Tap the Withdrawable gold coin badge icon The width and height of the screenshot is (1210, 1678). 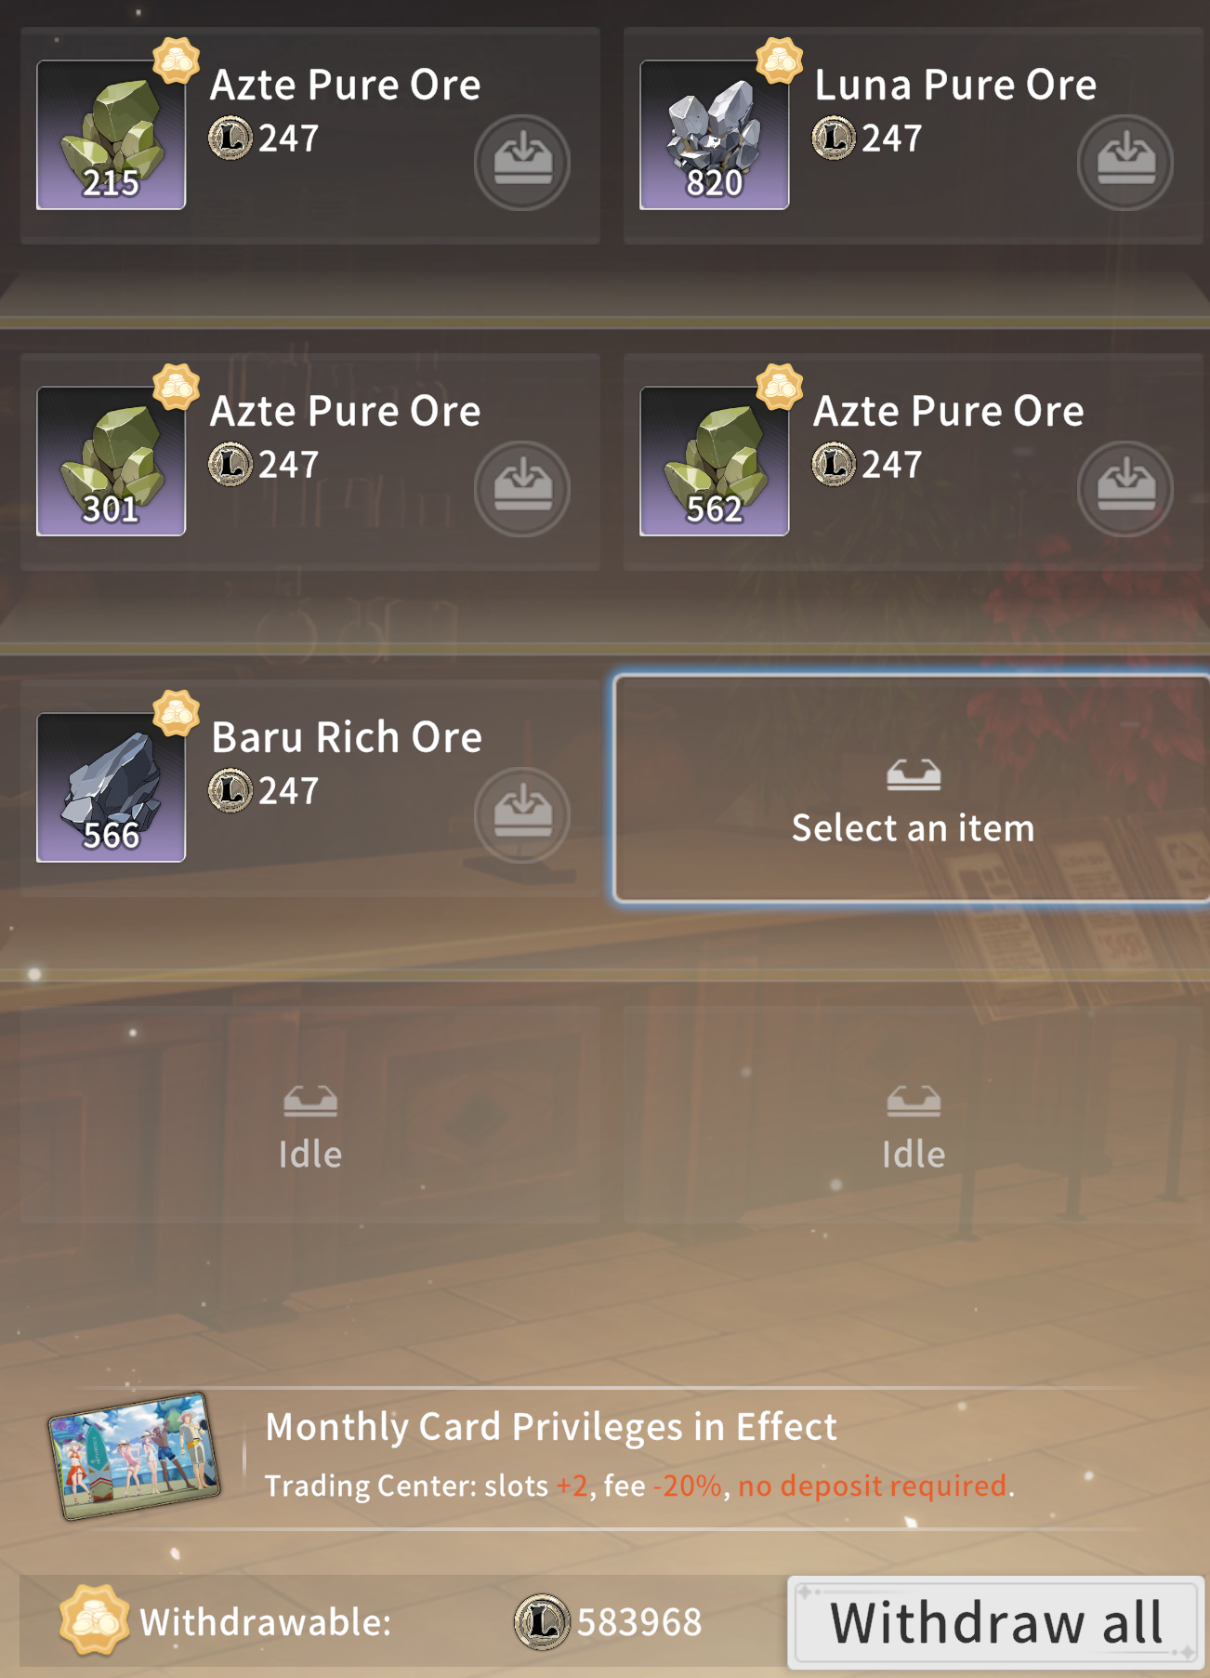[94, 1620]
